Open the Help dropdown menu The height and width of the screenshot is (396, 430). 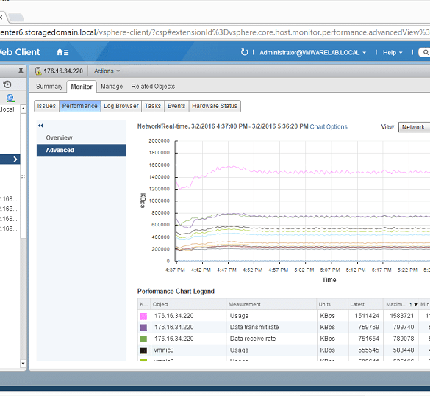393,53
